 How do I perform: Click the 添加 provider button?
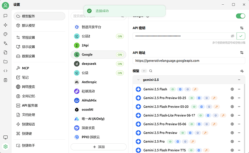coord(99,147)
